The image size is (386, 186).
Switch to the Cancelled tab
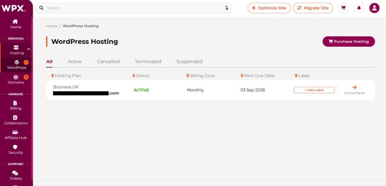108,61
